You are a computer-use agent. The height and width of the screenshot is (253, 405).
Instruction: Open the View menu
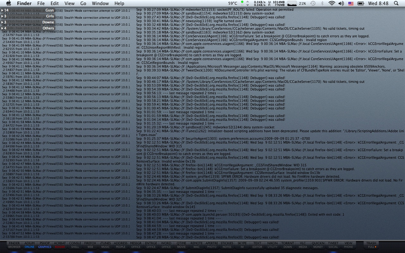point(70,3)
